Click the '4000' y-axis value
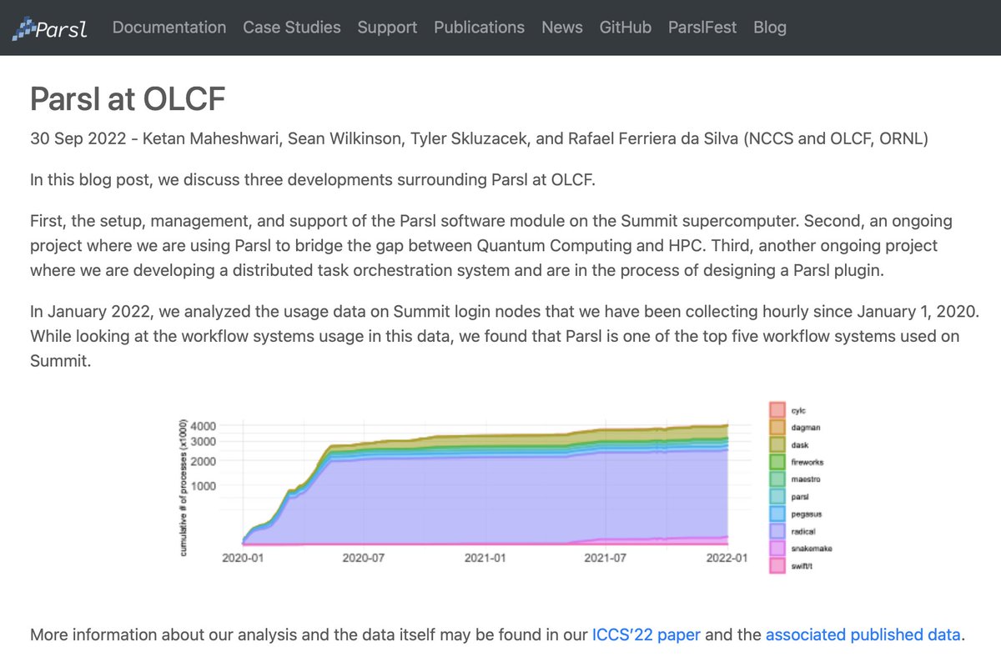1001x662 pixels. tap(204, 426)
